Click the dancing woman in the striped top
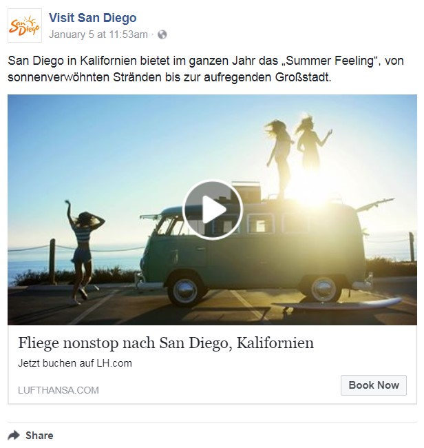 [83, 252]
